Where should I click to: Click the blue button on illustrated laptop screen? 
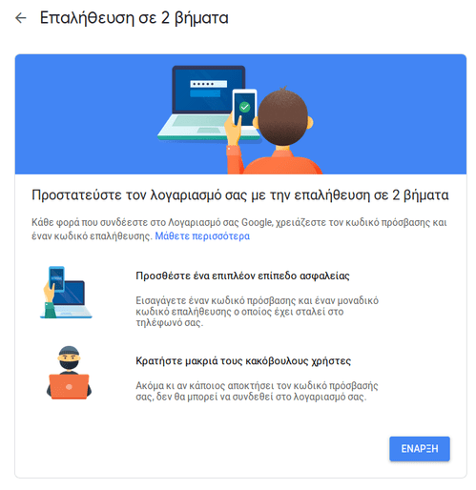pyautogui.click(x=205, y=93)
